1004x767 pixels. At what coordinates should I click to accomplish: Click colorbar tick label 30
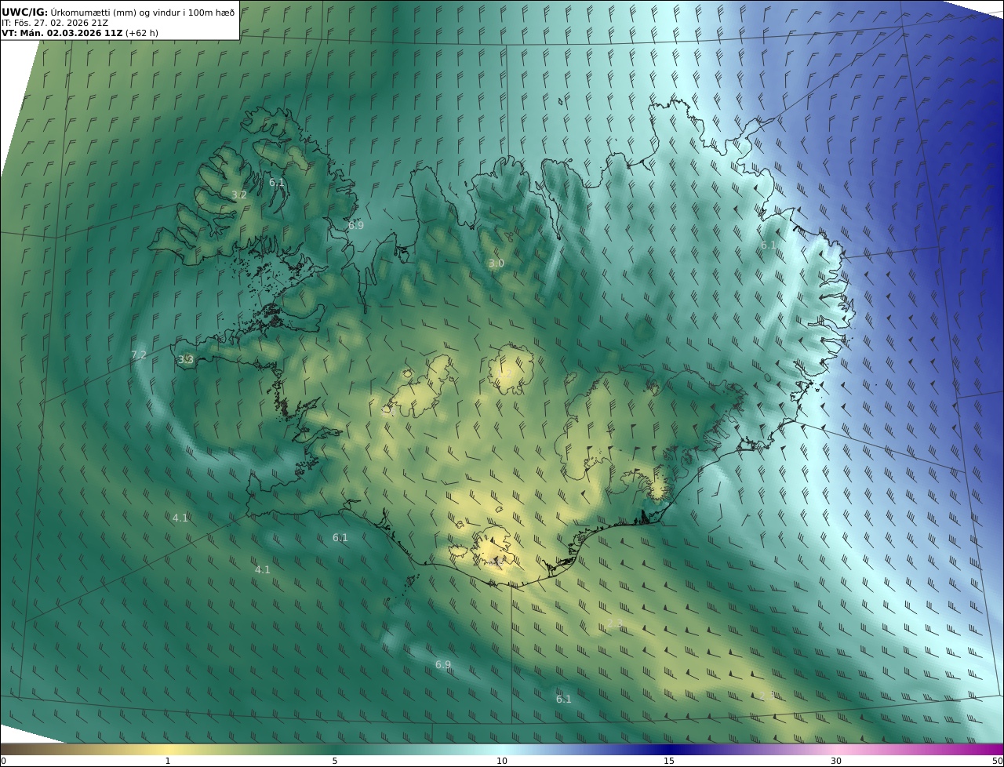click(836, 761)
